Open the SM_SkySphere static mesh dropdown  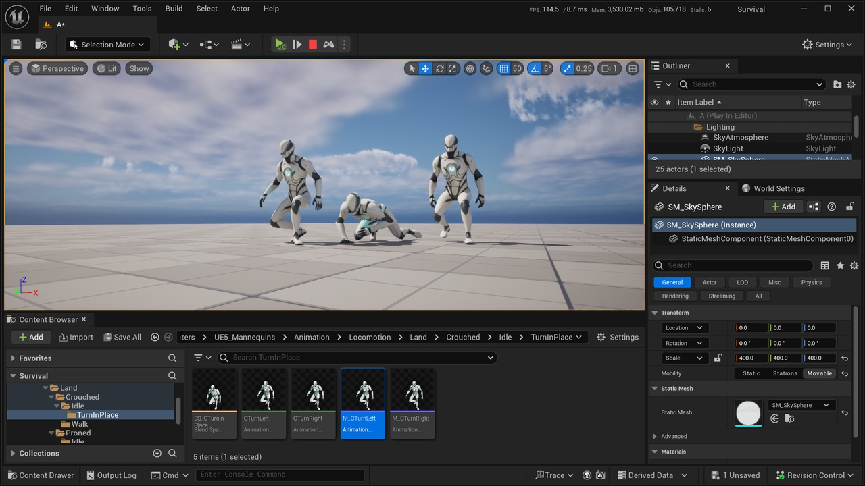801,405
